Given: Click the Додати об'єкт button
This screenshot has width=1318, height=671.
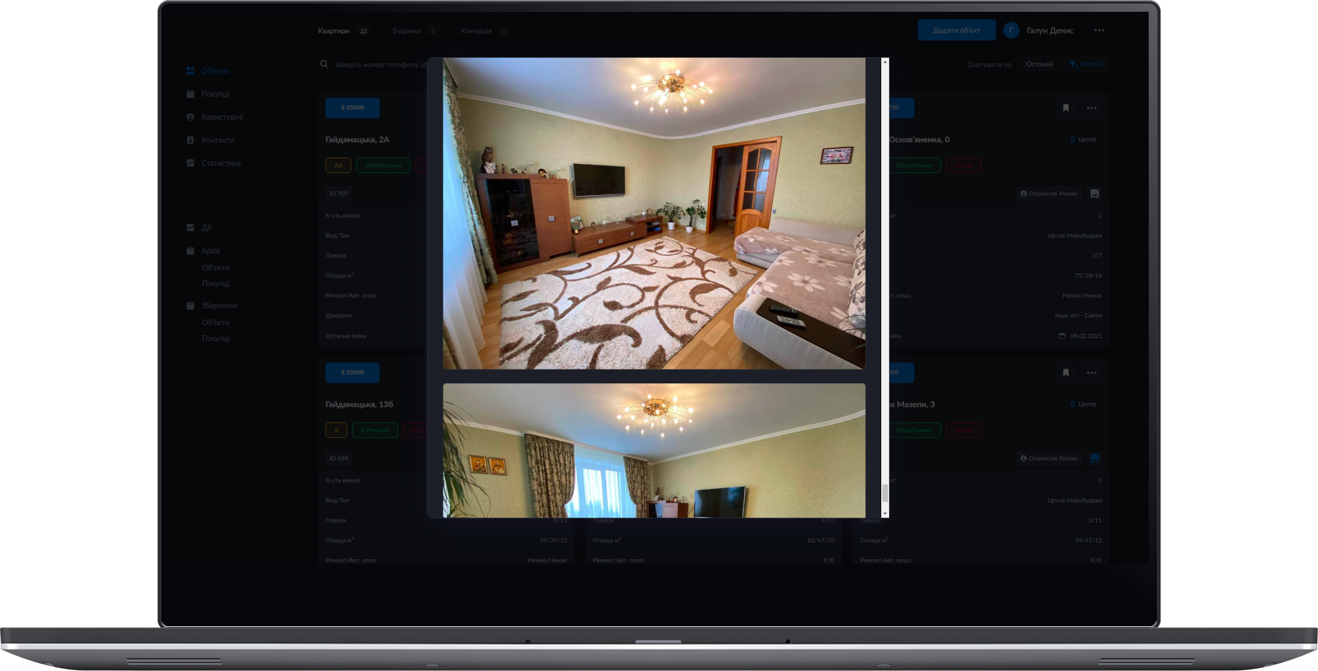Looking at the screenshot, I should [x=956, y=30].
